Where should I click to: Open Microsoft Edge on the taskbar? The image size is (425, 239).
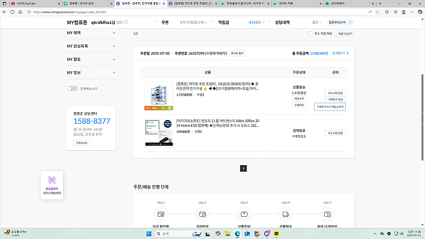pyautogui.click(x=237, y=234)
